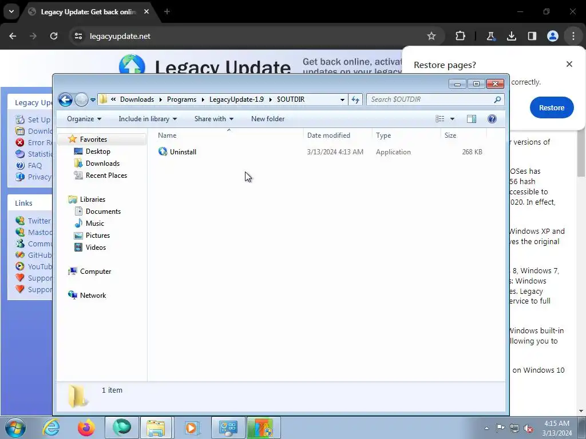Screen dimensions: 586x439
Task: View site information icon in address bar
Action: point(78,36)
